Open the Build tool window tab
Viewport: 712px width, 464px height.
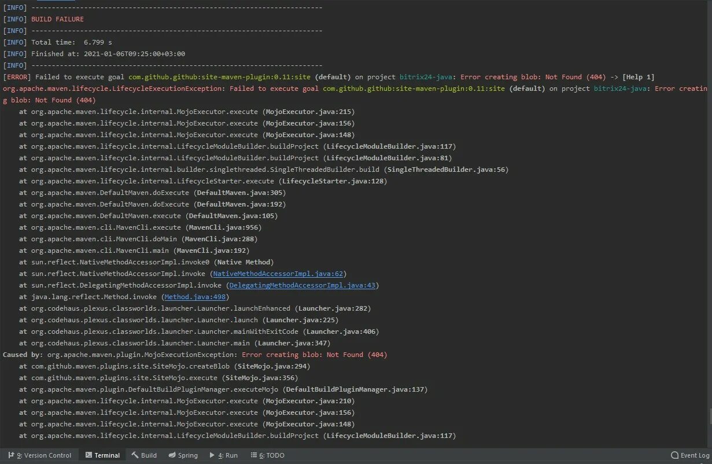point(144,455)
